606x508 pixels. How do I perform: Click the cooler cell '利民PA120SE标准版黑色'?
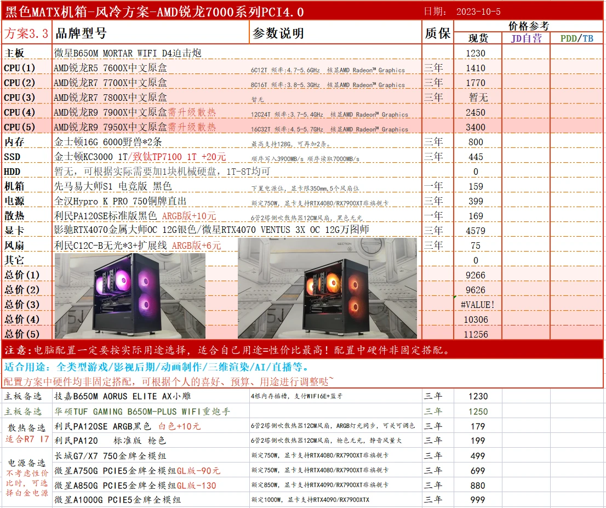[x=135, y=216]
